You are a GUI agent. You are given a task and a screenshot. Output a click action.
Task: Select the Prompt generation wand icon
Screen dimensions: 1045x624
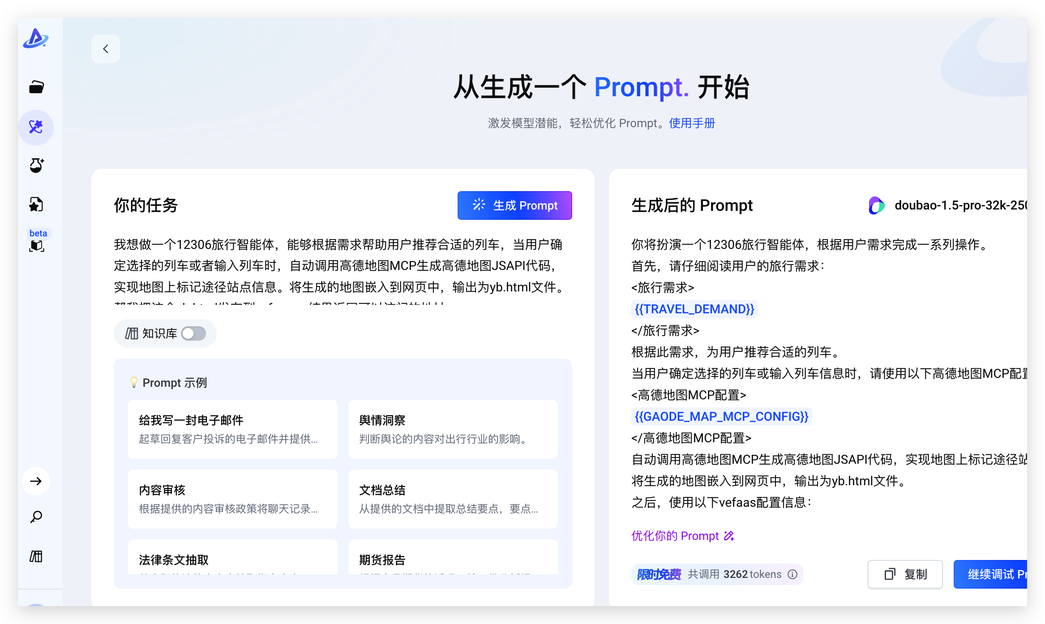(36, 127)
